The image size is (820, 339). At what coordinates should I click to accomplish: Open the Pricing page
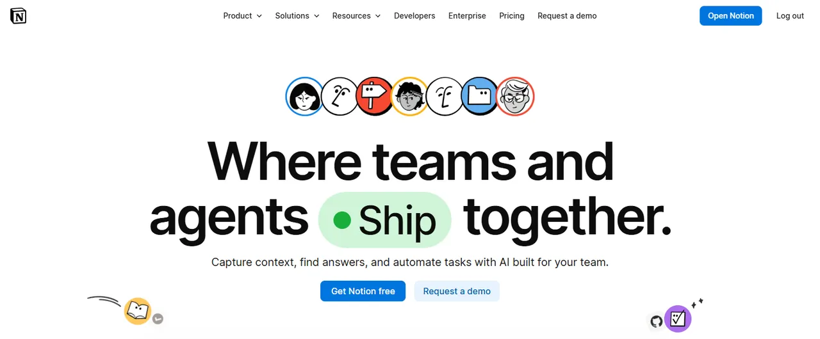(x=512, y=16)
